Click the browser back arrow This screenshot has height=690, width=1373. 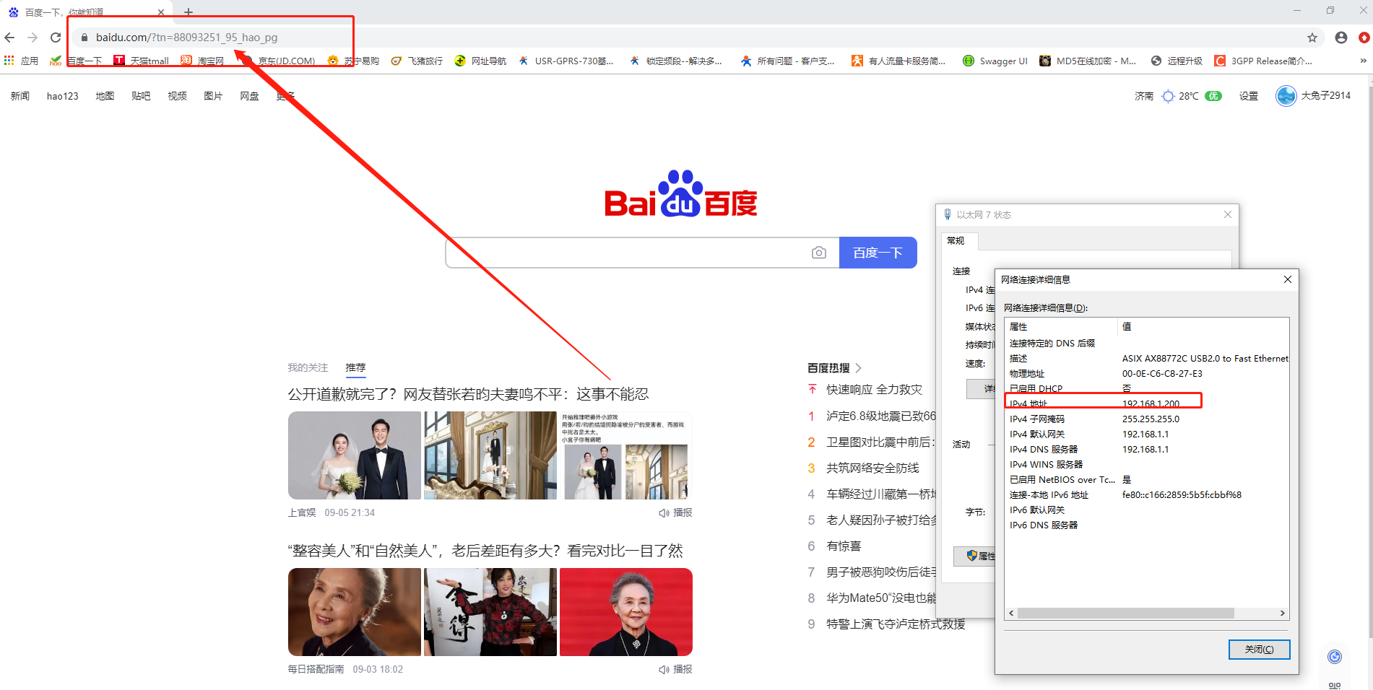[9, 38]
